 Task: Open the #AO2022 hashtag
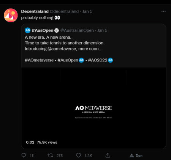tap(98, 60)
